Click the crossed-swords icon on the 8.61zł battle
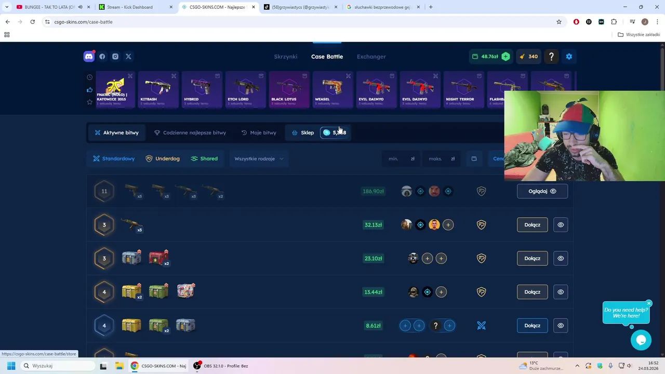This screenshot has width=665, height=374. [x=481, y=326]
